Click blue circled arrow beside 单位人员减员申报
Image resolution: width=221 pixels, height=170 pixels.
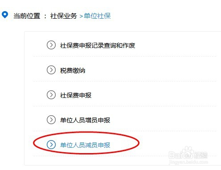click(x=51, y=145)
